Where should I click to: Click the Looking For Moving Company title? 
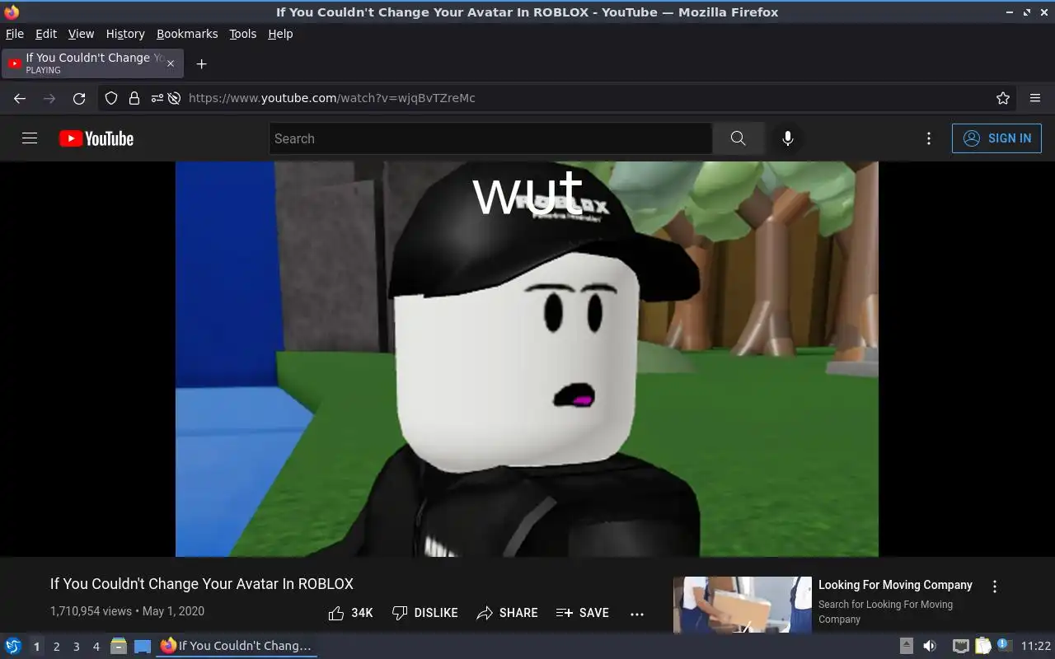[895, 585]
